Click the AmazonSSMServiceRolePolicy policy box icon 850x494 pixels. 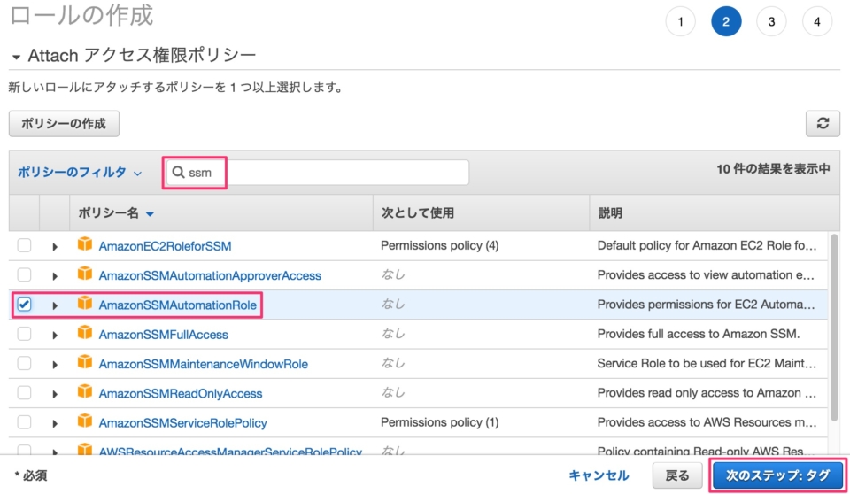click(x=85, y=421)
